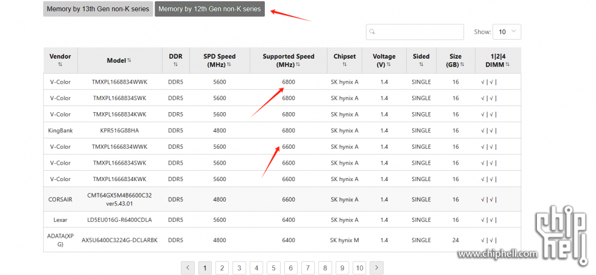Go to page 3

coord(239,268)
